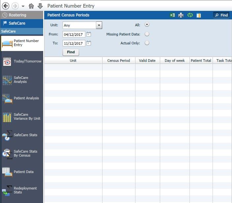This screenshot has height=203, width=232.
Task: Open the navigation history dropdown arrow
Action: [x=23, y=6]
